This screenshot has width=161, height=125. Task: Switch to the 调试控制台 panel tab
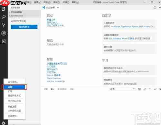tap(62, 89)
